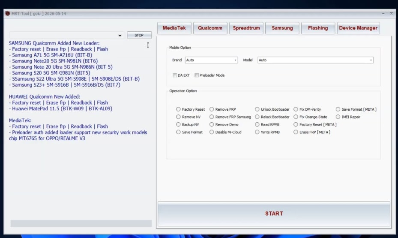Click the big START button
The height and width of the screenshot is (238, 398).
pyautogui.click(x=274, y=214)
